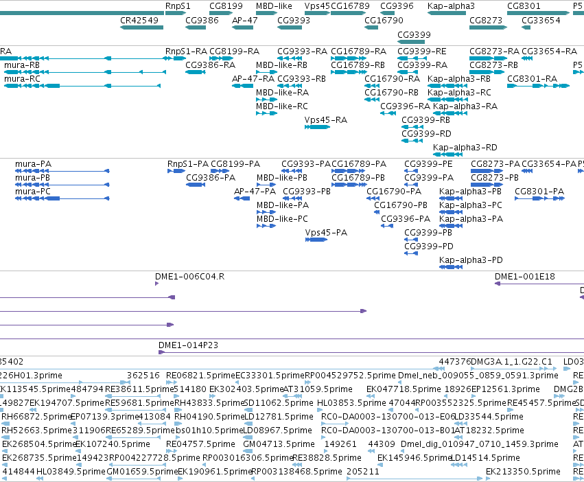Image resolution: width=584 pixels, height=482 pixels.
Task: Select the CG9396-RA transcript
Action: [388, 113]
